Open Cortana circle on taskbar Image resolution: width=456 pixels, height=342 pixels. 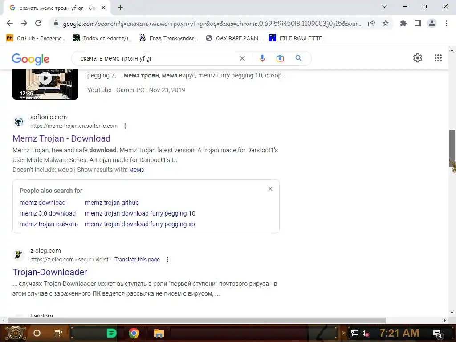click(x=37, y=333)
